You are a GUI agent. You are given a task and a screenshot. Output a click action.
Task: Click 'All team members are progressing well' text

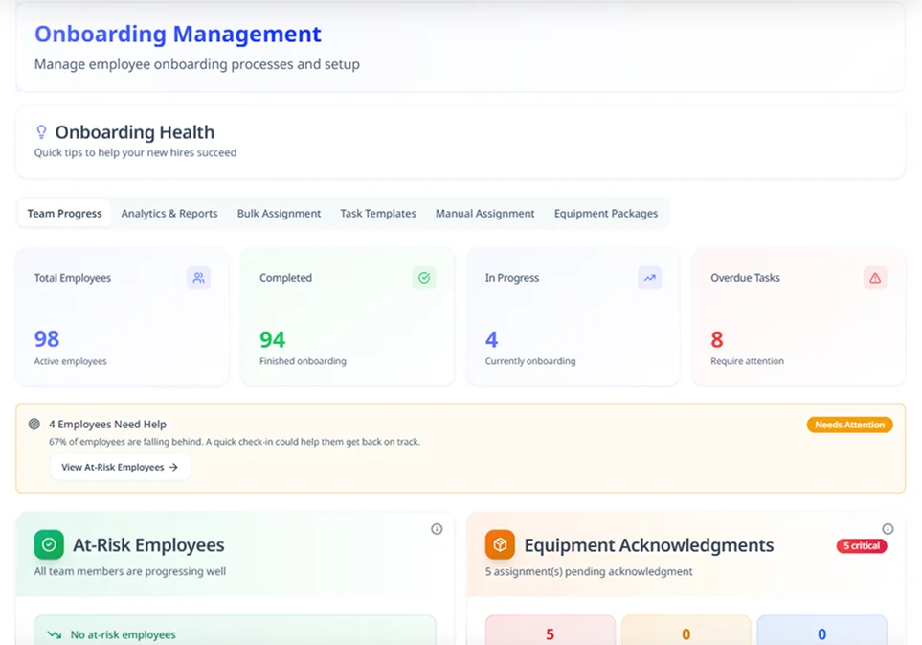130,571
